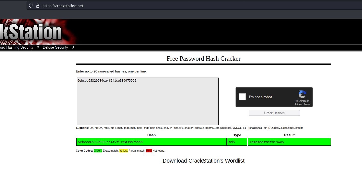Image resolution: width=362 pixels, height=169 pixels.
Task: Expand chevron next to Defuse Security
Action: [x=73, y=47]
